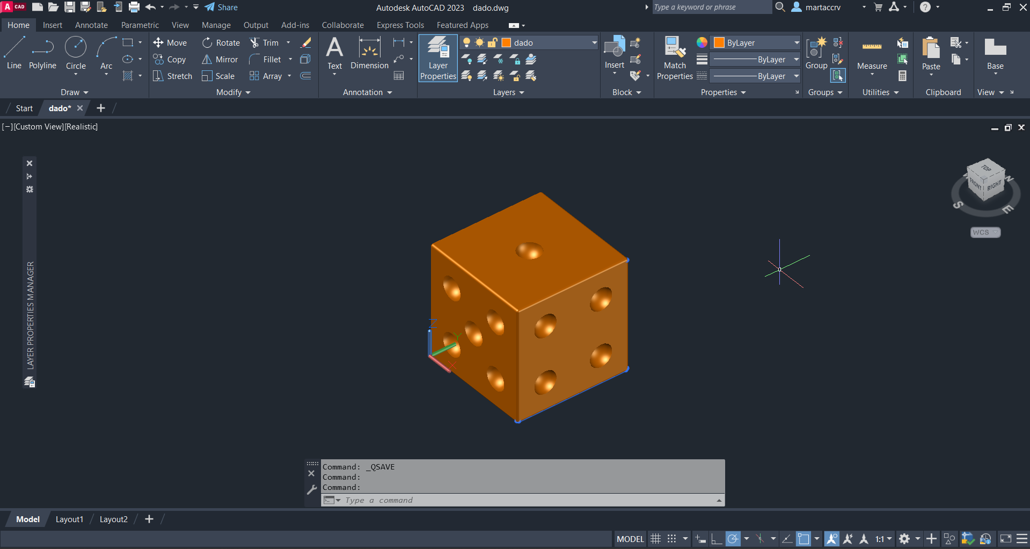Image resolution: width=1030 pixels, height=549 pixels.
Task: Click the Help question mark icon
Action: click(x=925, y=7)
